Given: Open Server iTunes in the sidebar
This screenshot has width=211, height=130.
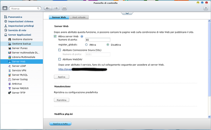Looking at the screenshot, I should coord(20,48).
